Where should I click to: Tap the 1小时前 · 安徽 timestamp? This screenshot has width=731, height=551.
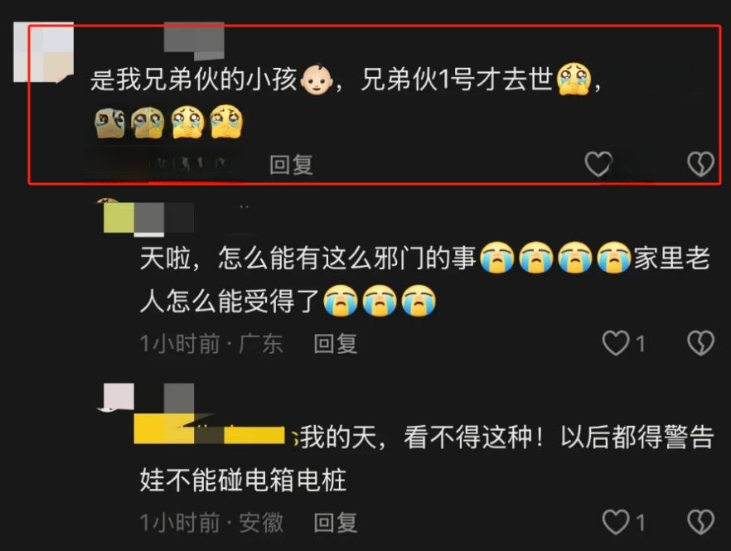pyautogui.click(x=211, y=523)
